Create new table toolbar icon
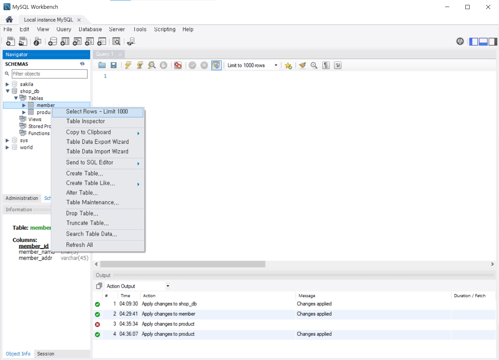This screenshot has height=360, width=499. point(65,41)
